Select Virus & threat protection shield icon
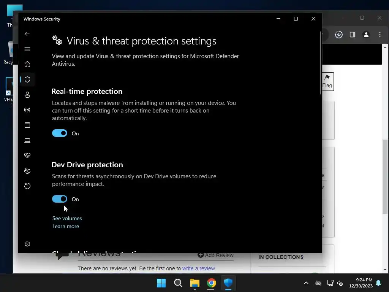This screenshot has width=389, height=292. [27, 79]
